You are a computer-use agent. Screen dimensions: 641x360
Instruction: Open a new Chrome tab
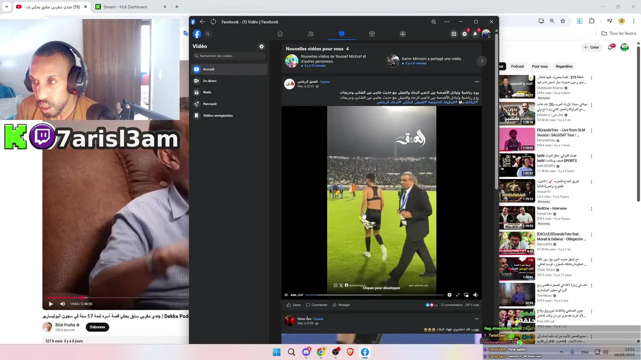pos(177,7)
